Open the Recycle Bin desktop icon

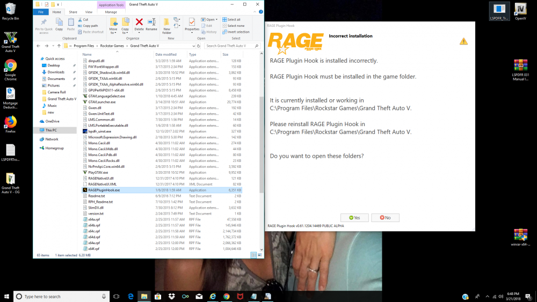click(10, 12)
